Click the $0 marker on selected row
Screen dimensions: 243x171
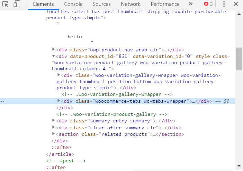226,101
